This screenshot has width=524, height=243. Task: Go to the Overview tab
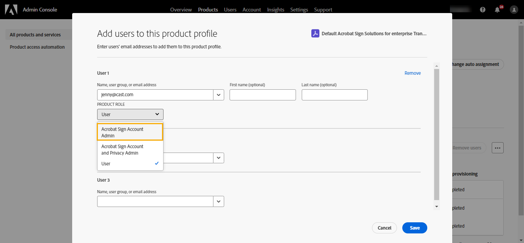click(x=181, y=10)
